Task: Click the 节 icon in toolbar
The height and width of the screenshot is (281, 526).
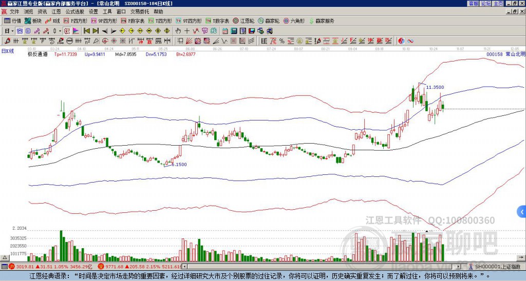Action: click(204, 31)
